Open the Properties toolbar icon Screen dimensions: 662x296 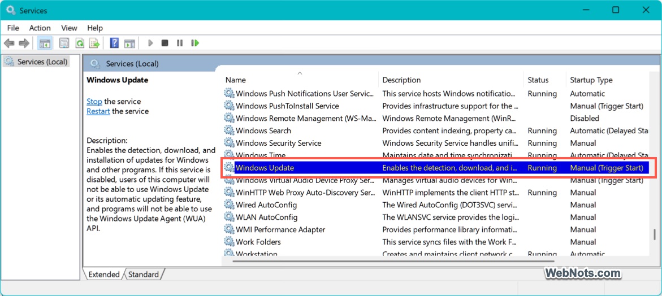[x=64, y=43]
